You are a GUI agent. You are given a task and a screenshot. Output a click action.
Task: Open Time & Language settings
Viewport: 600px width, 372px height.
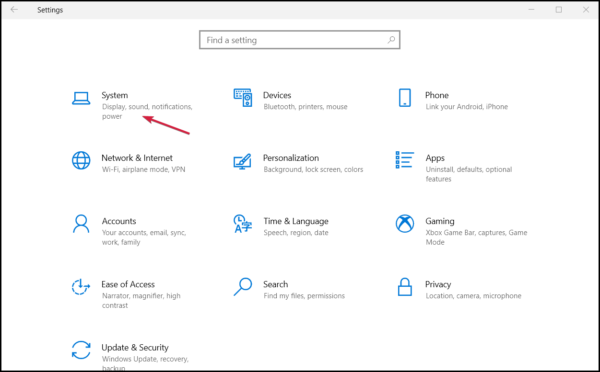[x=296, y=221]
